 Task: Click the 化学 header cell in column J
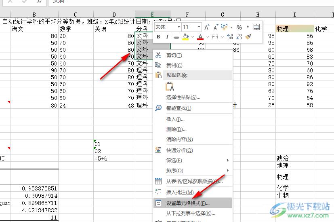point(324,29)
